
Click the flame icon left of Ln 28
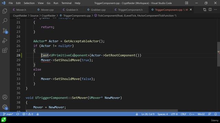pos(137,114)
